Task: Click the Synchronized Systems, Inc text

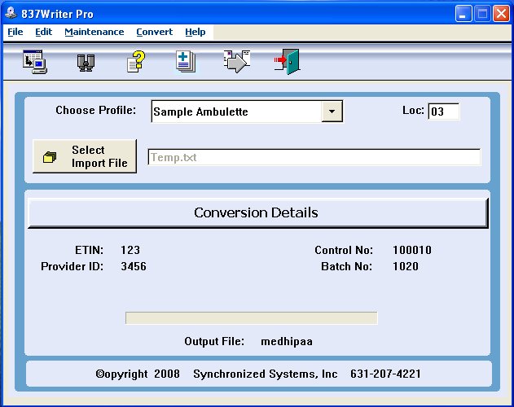Action: tap(266, 374)
